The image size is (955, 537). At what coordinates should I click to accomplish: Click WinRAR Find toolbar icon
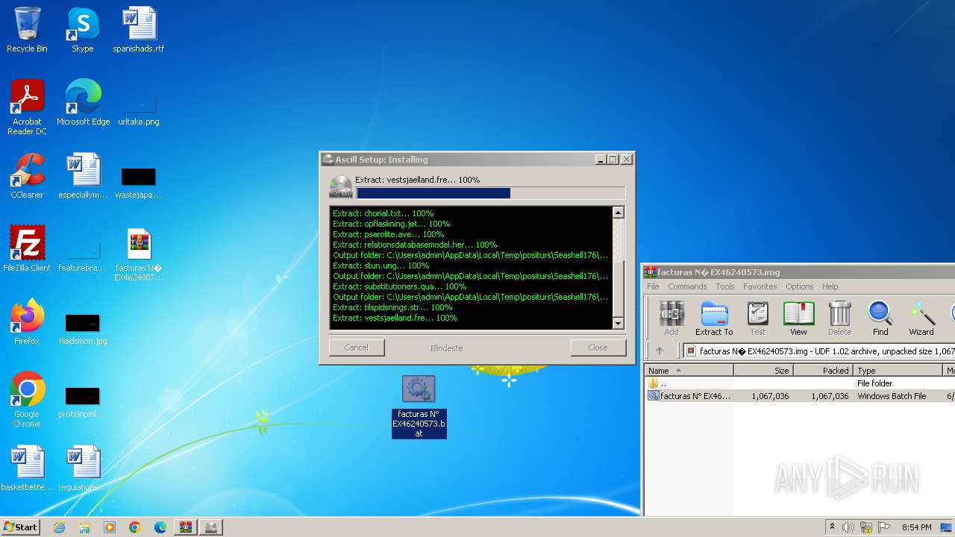coord(880,318)
